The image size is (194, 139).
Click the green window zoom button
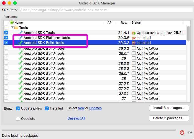tap(15, 3)
